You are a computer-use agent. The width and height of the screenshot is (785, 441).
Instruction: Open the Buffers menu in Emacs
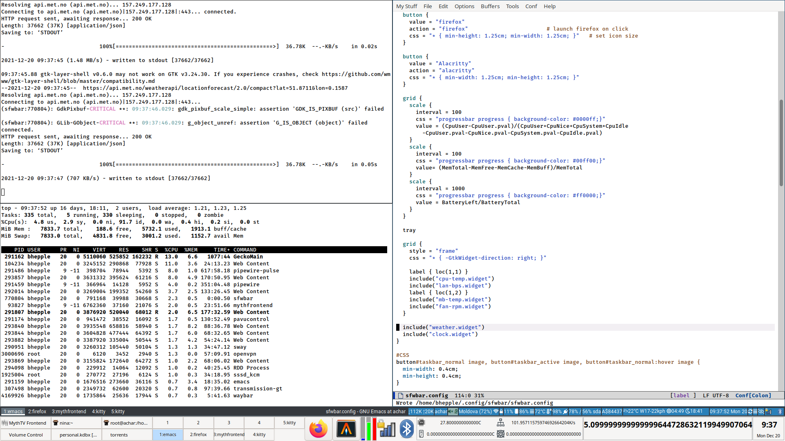click(x=490, y=6)
